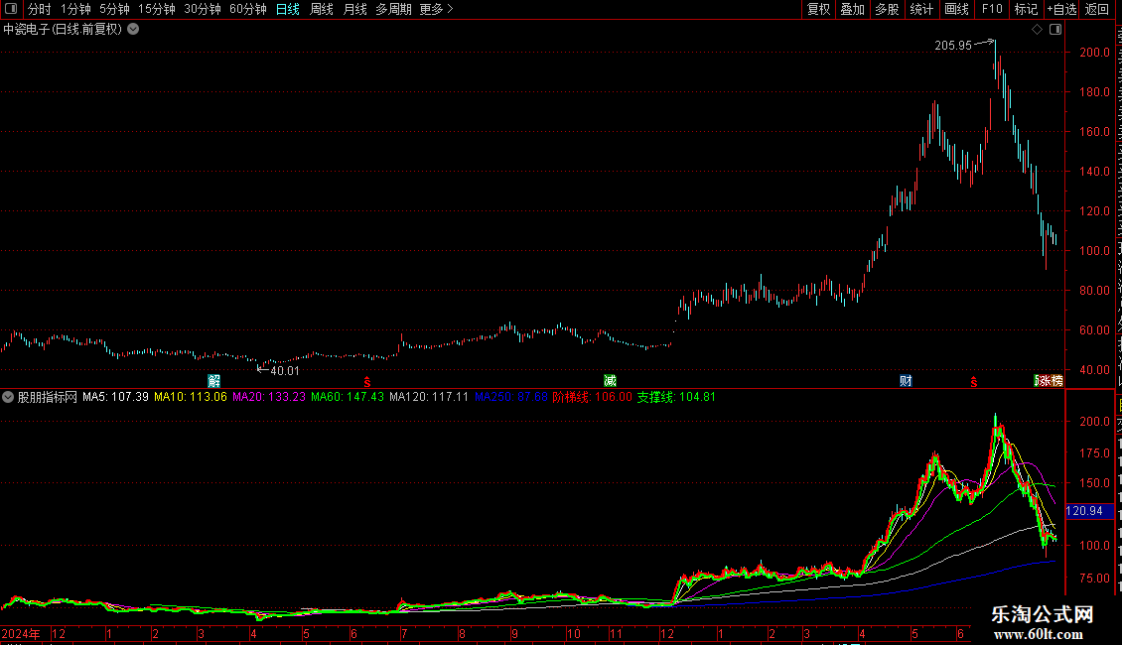Click the 中瓷电子(日线.前复权) chart title
The height and width of the screenshot is (645, 1122).
point(63,30)
